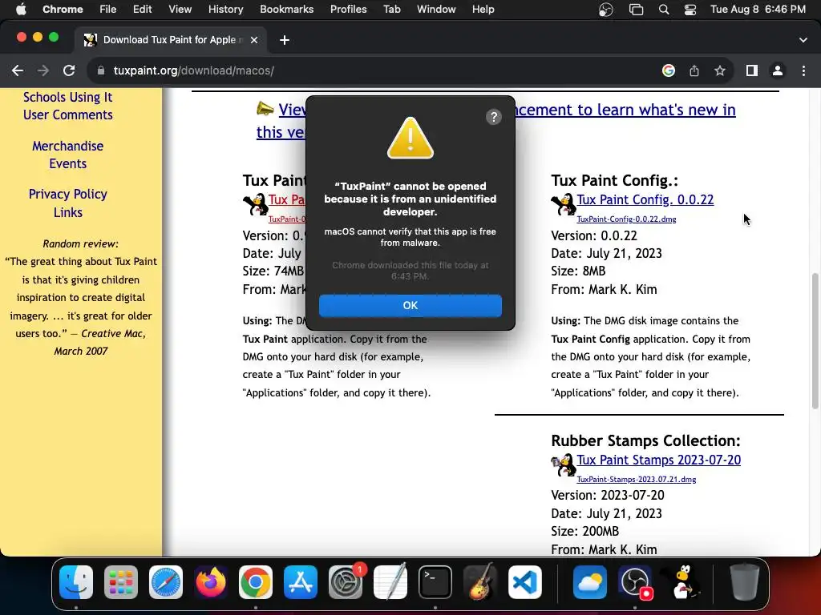
Task: Open the User Comments link
Action: pos(67,115)
